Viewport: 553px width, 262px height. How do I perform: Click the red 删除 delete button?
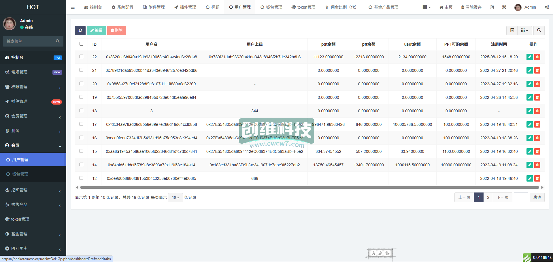tap(116, 30)
